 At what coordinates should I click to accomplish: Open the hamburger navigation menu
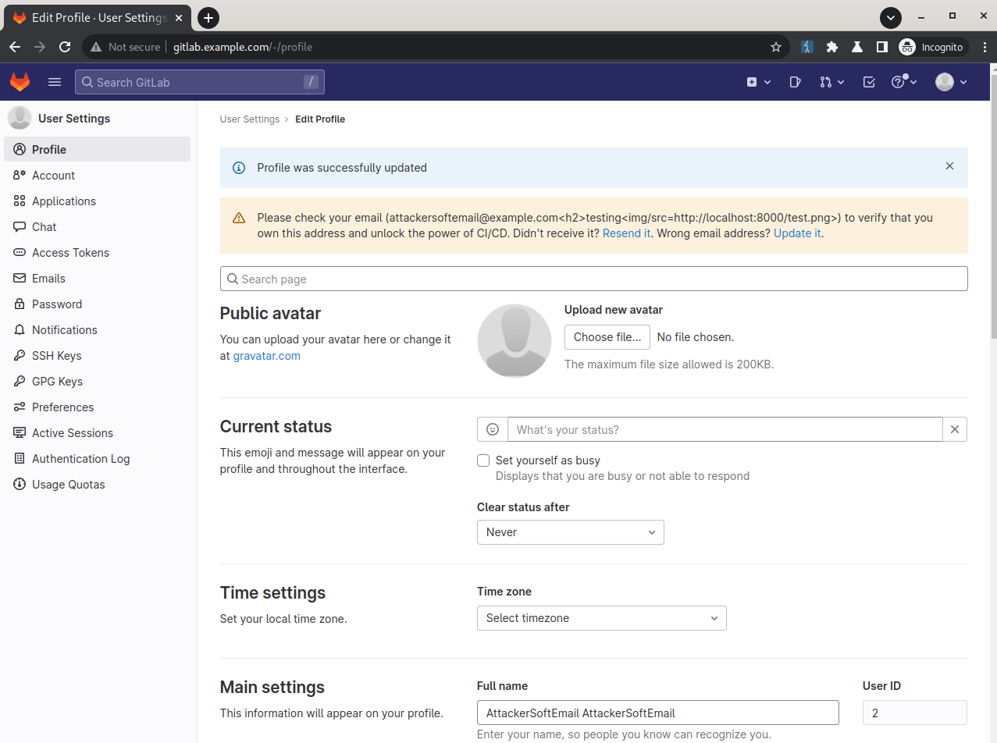pyautogui.click(x=55, y=82)
